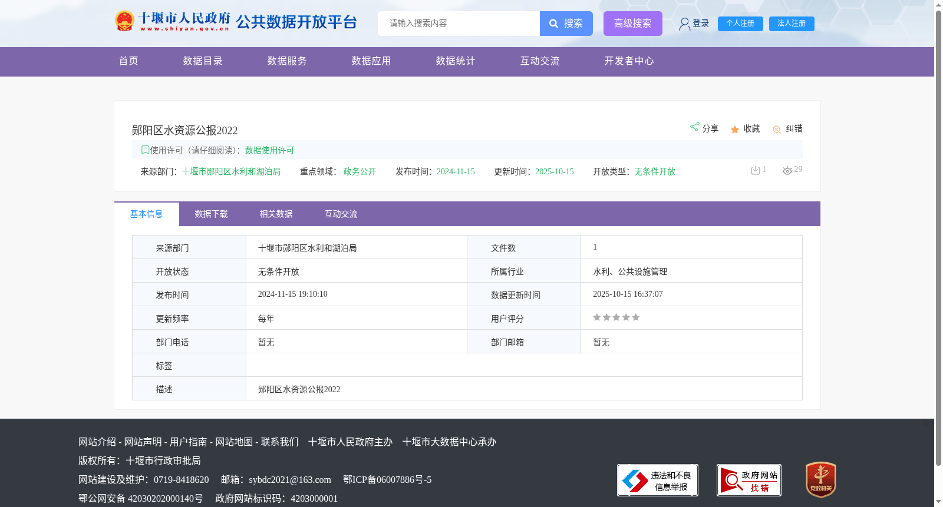This screenshot has width=943, height=507.
Task: Click source department 十堰市郧阳区水利和湖泊局 link
Action: click(231, 172)
